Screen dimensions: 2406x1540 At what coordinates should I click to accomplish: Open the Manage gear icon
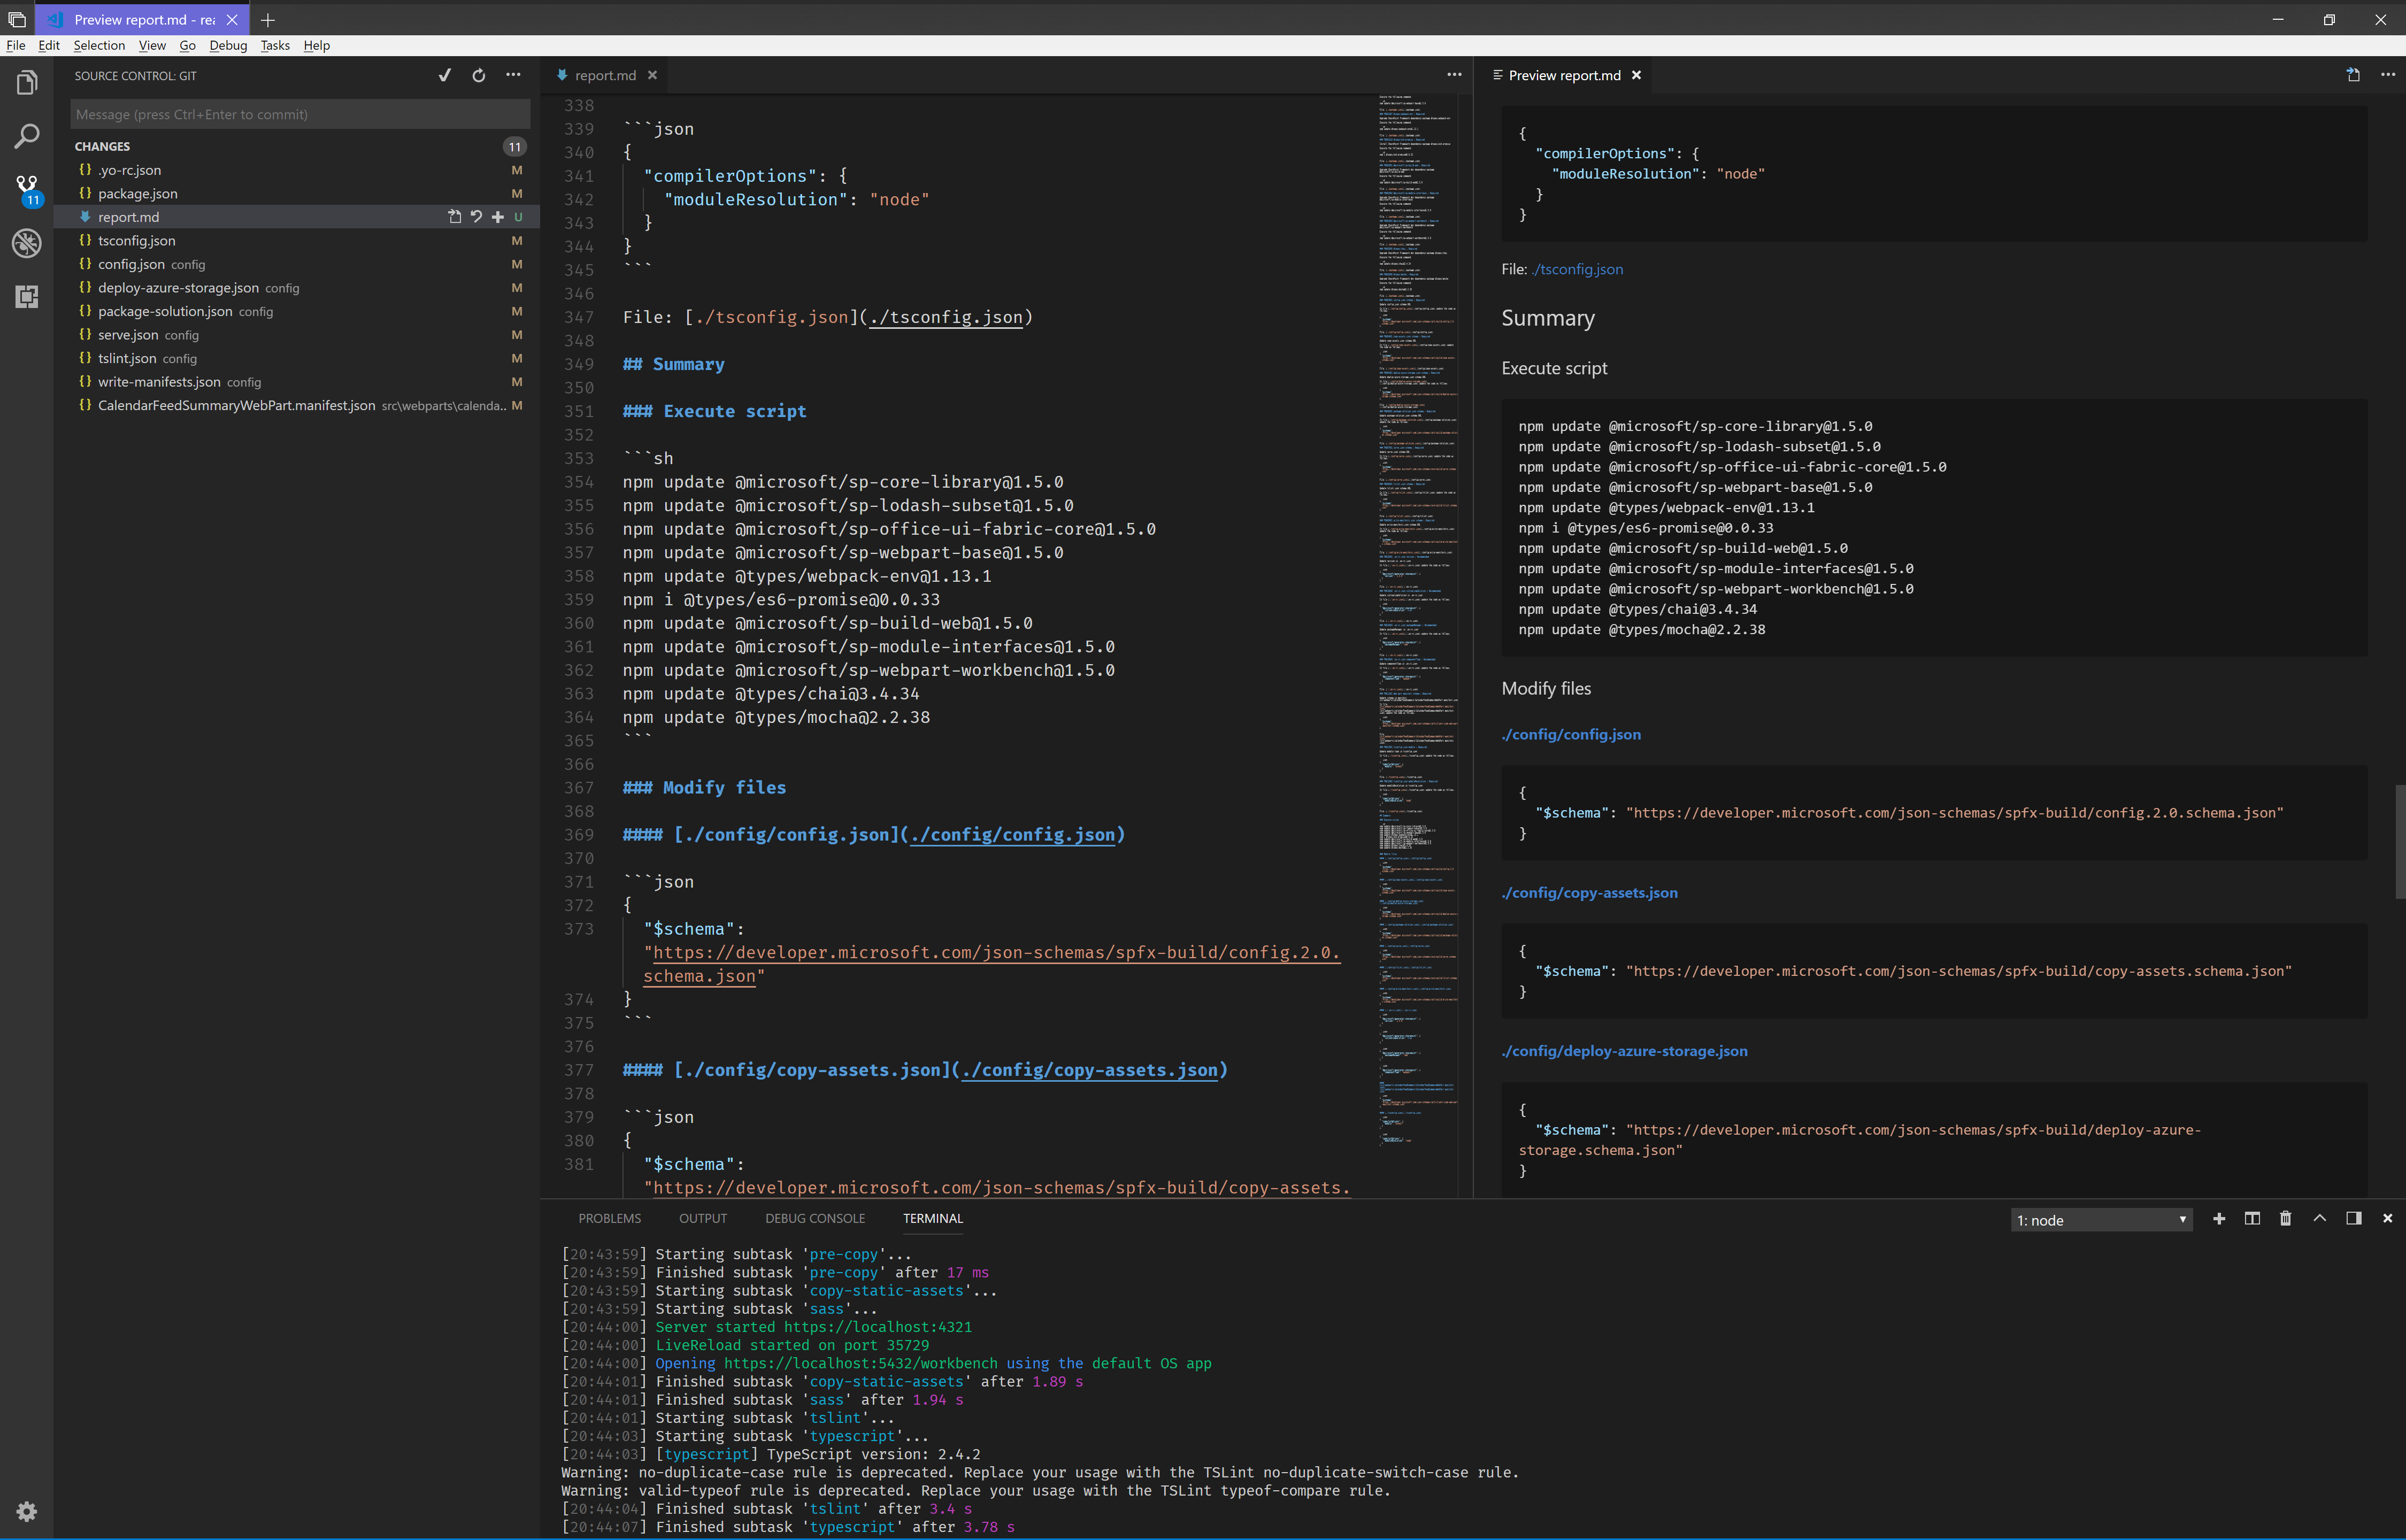pos(27,1511)
